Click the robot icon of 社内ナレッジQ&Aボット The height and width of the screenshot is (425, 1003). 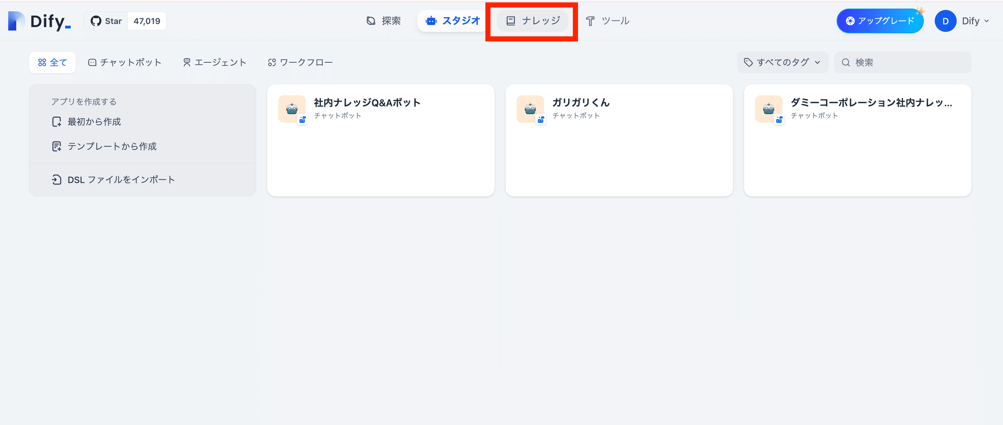(x=292, y=109)
